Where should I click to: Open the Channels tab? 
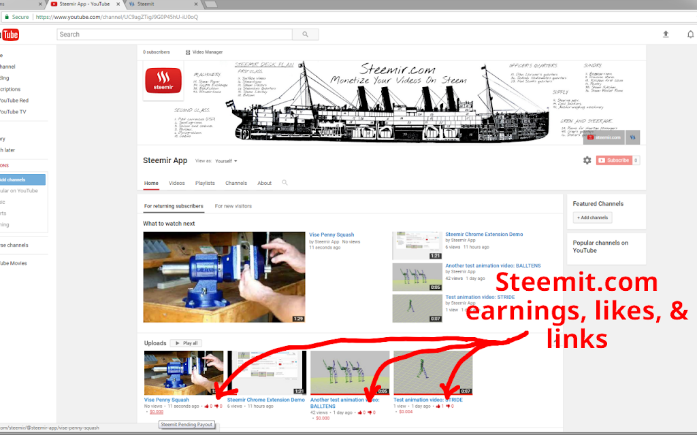(236, 183)
